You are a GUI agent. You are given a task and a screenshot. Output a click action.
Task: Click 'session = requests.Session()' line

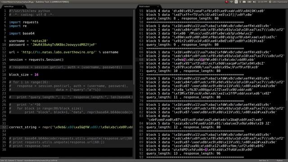point(36,60)
